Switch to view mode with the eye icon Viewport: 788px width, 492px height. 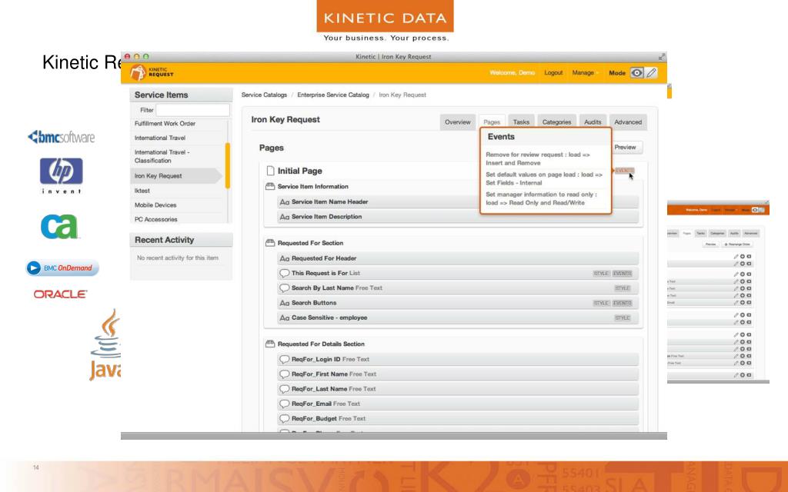pos(636,73)
